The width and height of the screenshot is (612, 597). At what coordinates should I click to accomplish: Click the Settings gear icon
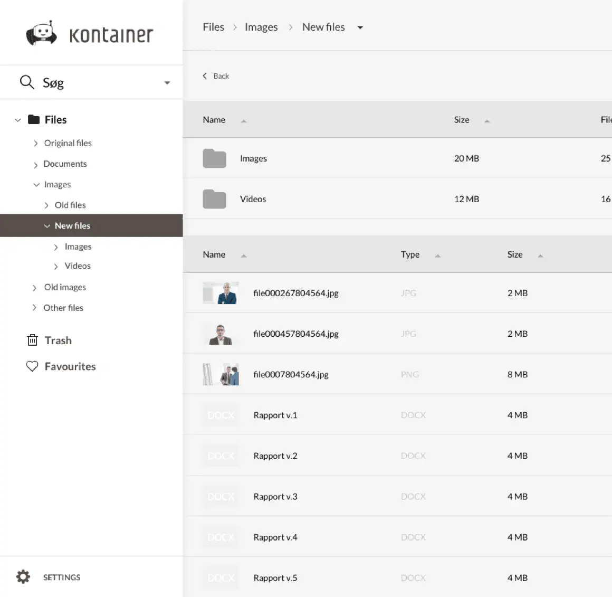tap(23, 576)
